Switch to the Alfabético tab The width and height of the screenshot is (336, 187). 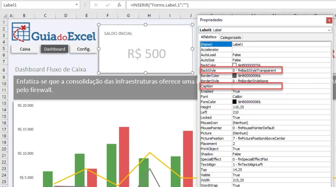(209, 37)
